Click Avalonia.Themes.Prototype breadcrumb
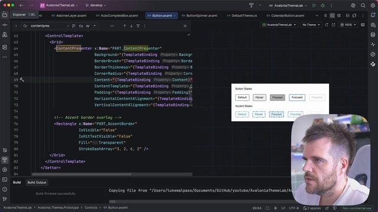The height and width of the screenshot is (212, 378). tap(58, 208)
